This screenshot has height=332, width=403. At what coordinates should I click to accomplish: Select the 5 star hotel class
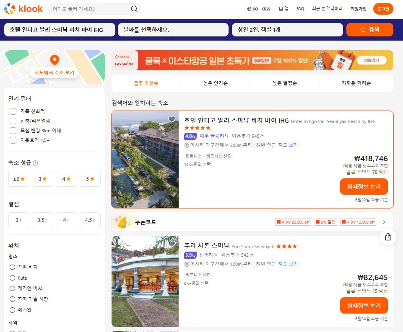90,179
